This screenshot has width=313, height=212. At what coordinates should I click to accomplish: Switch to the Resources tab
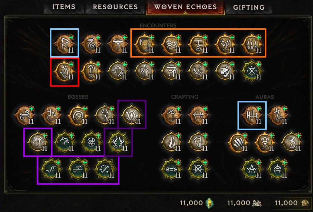point(115,7)
